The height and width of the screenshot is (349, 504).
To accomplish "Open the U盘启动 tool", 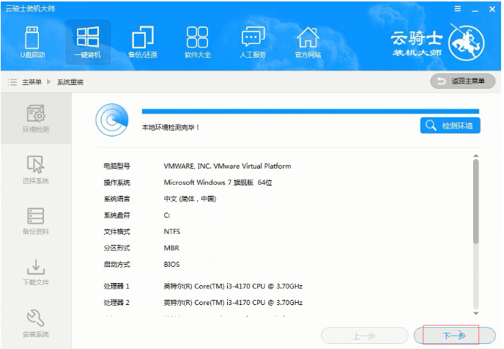I will tap(32, 43).
